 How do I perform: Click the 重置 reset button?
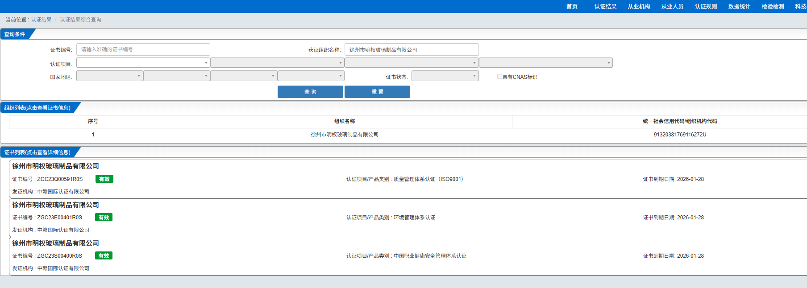point(377,92)
